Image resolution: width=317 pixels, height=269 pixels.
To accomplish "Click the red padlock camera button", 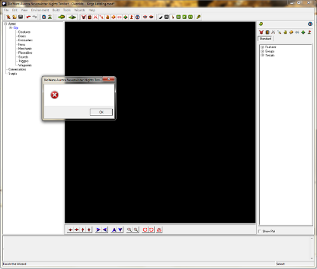I will 159,230.
